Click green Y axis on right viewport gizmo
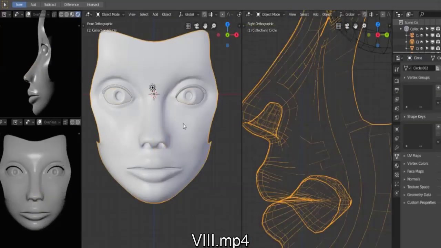This screenshot has height=248, width=441. click(x=387, y=35)
